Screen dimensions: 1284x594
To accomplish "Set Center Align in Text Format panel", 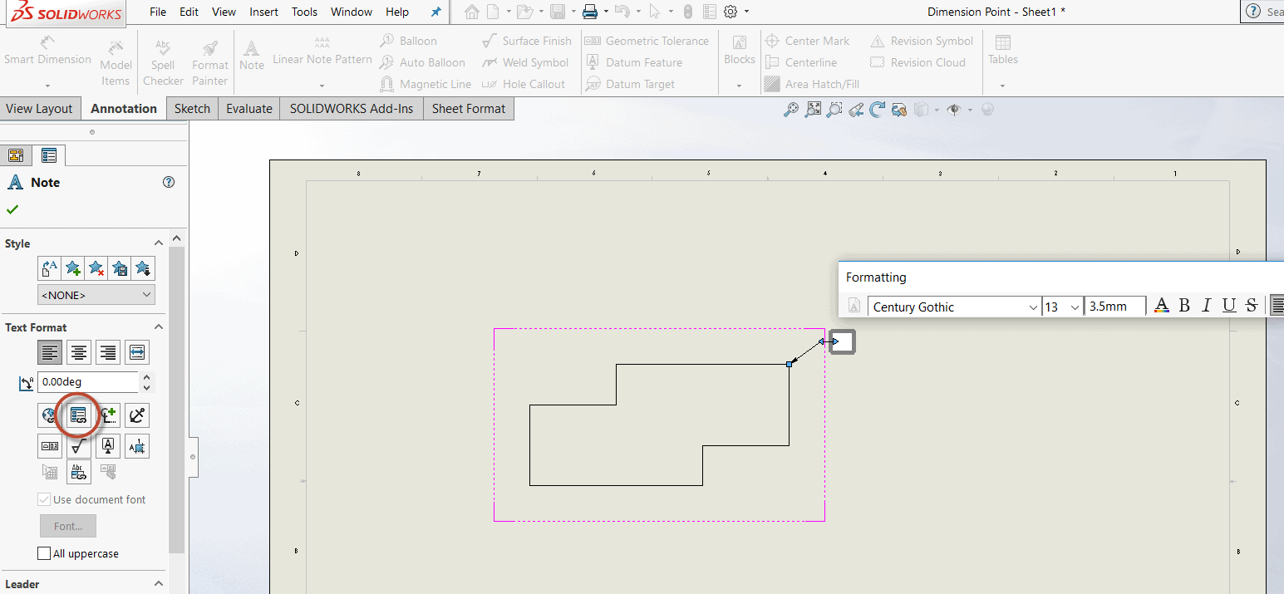I will (x=79, y=352).
